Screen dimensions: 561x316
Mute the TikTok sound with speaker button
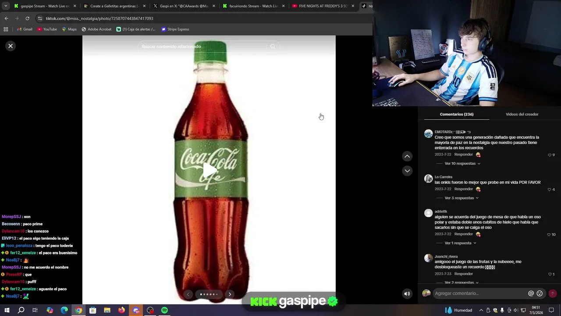pyautogui.click(x=407, y=294)
